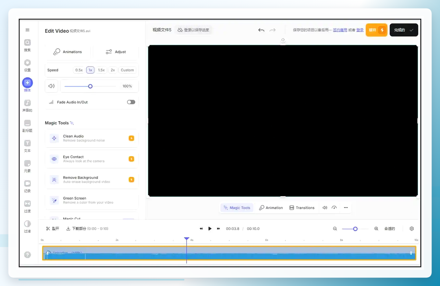This screenshot has height=286, width=440.
Task: Click the 登录 sign-in link
Action: point(360,30)
